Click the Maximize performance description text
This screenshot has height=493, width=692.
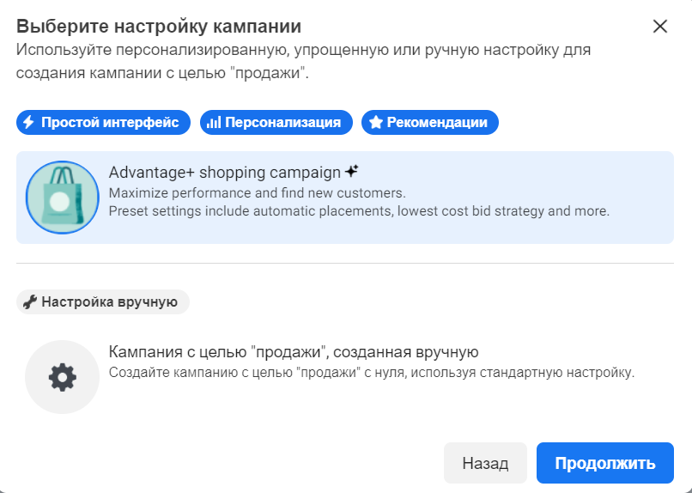257,192
